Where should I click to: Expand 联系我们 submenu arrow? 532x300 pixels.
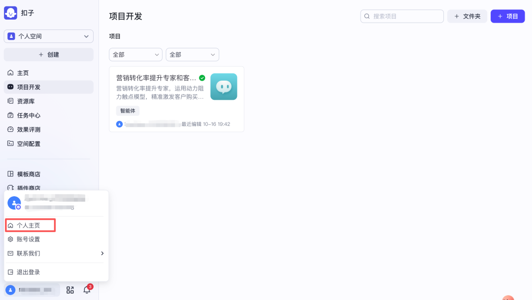click(x=102, y=253)
